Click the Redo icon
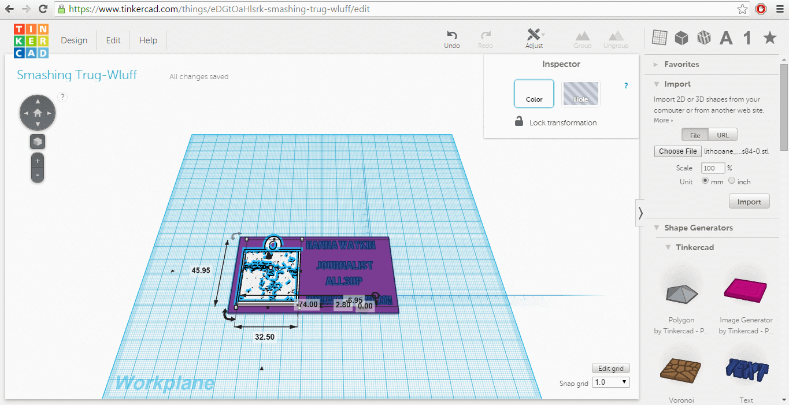 (486, 39)
